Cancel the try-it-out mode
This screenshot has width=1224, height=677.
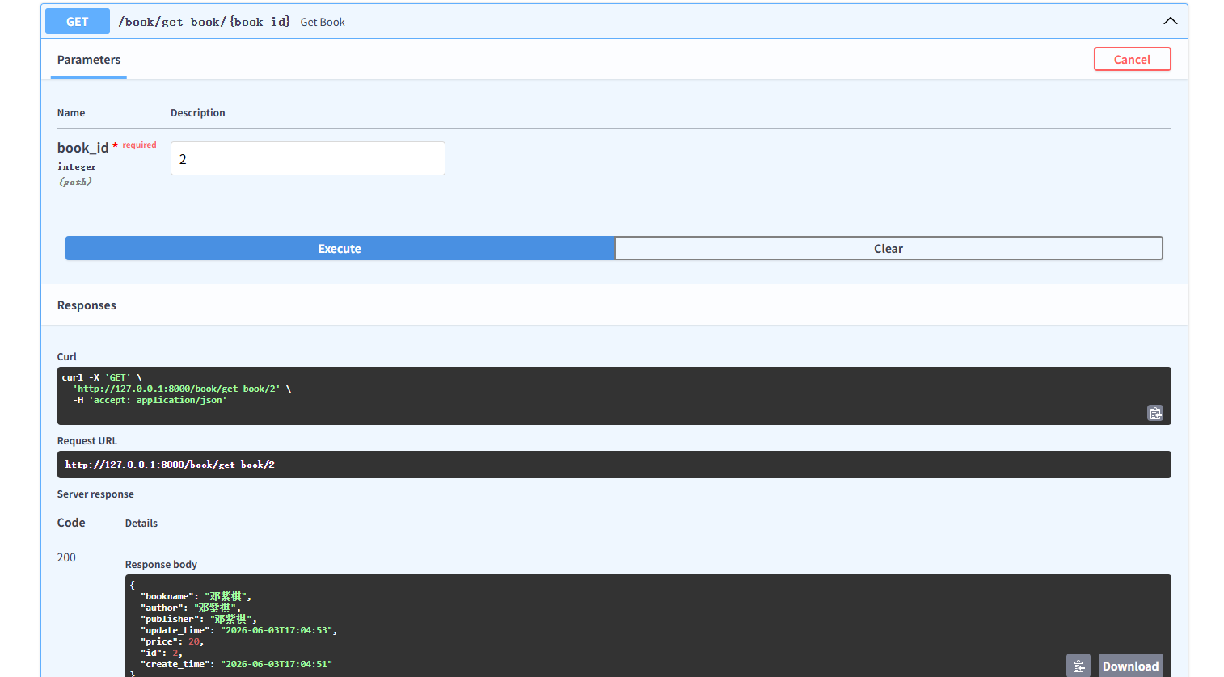[1132, 59]
